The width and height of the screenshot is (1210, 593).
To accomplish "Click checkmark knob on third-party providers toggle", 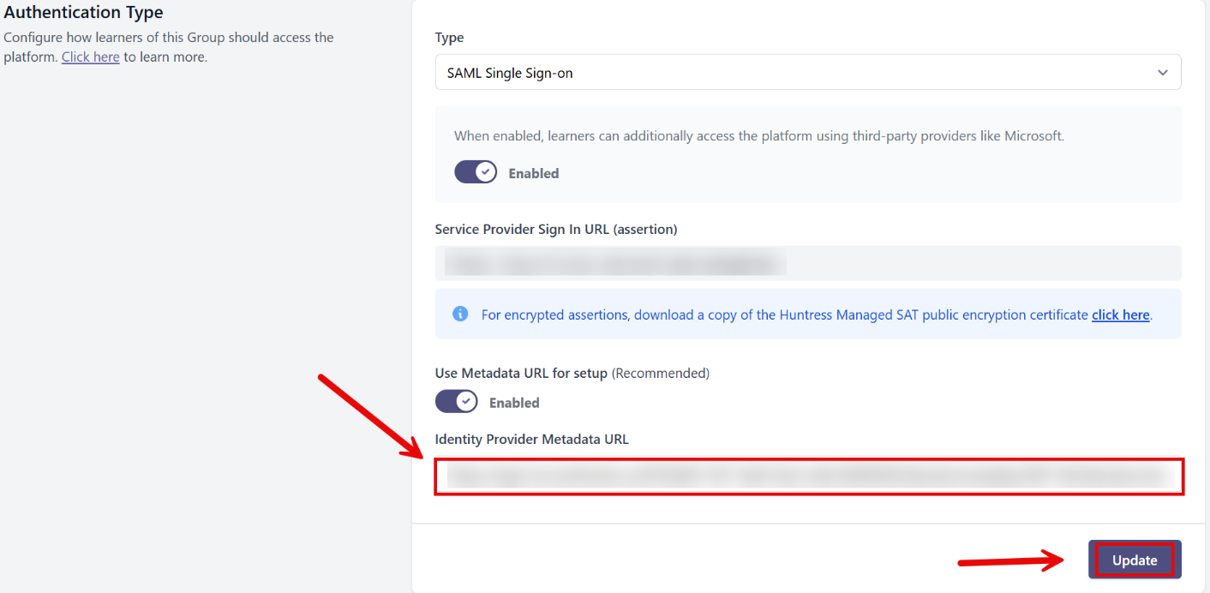I will coord(485,172).
